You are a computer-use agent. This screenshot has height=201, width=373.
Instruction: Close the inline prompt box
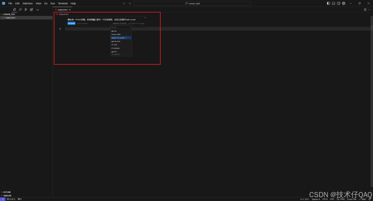click(145, 18)
